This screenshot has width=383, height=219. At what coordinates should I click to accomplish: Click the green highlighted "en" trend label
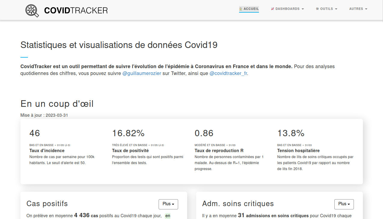tap(168, 216)
